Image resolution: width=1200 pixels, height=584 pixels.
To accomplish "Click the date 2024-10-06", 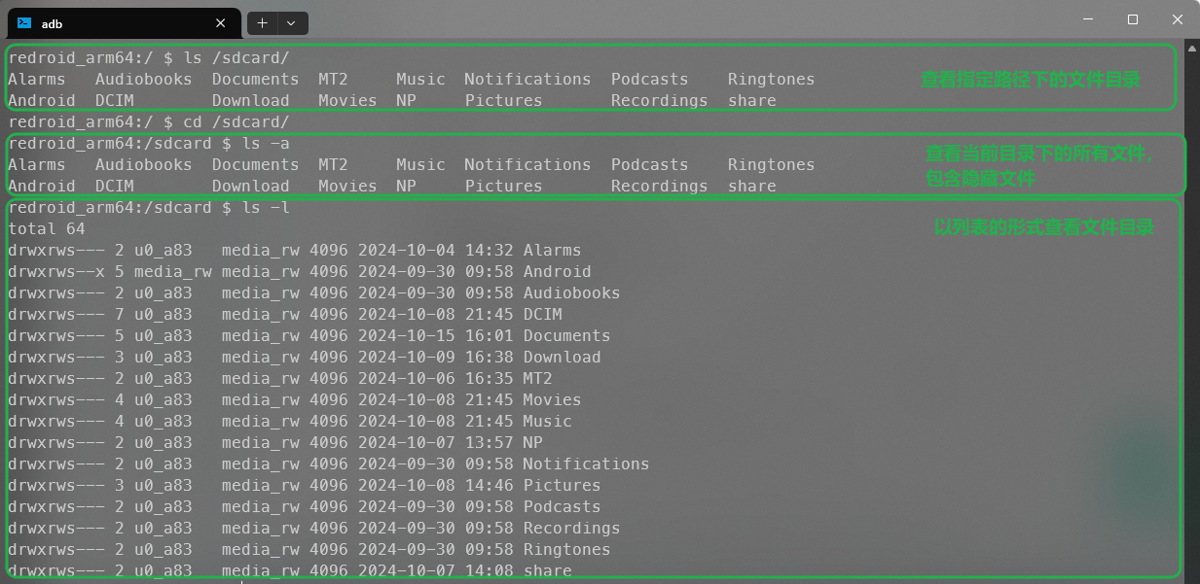I will [x=407, y=378].
